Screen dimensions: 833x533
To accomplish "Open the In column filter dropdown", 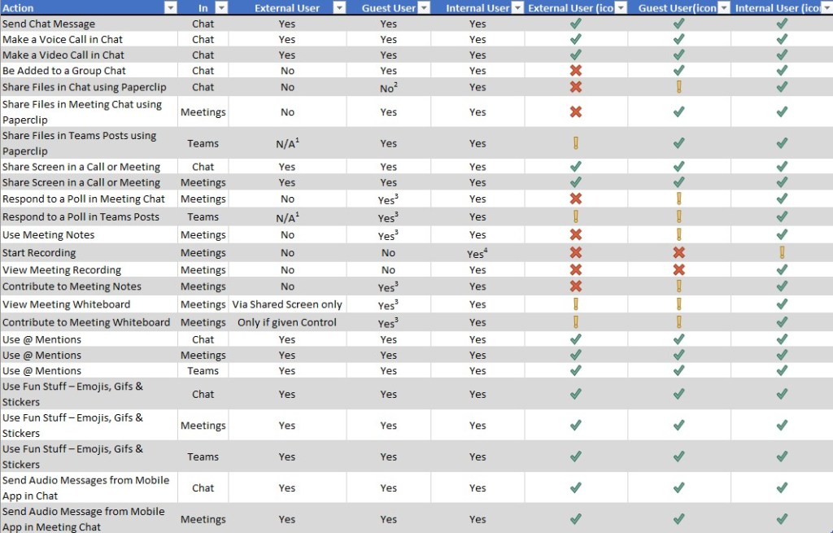I will [x=220, y=8].
